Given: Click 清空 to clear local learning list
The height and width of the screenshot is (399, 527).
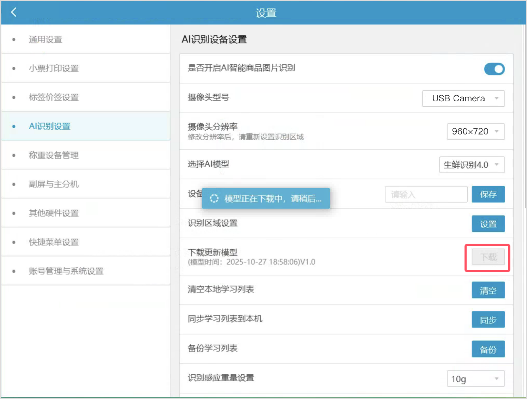Looking at the screenshot, I should coord(488,290).
